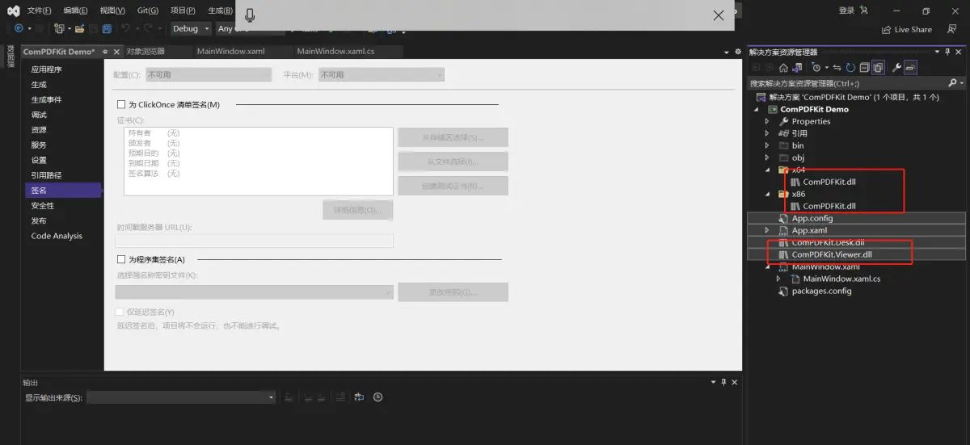Screen dimensions: 970x445
Task: Switch to the 对象浏览器 tab
Action: point(145,51)
